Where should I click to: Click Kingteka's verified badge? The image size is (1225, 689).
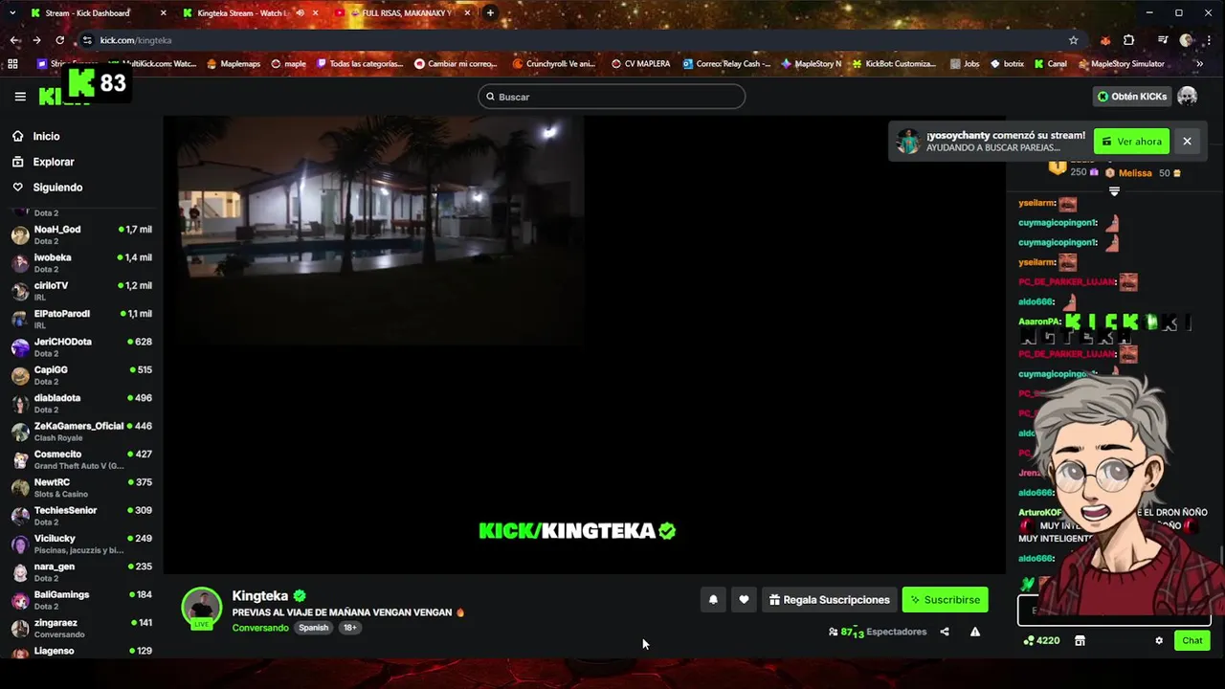point(300,596)
